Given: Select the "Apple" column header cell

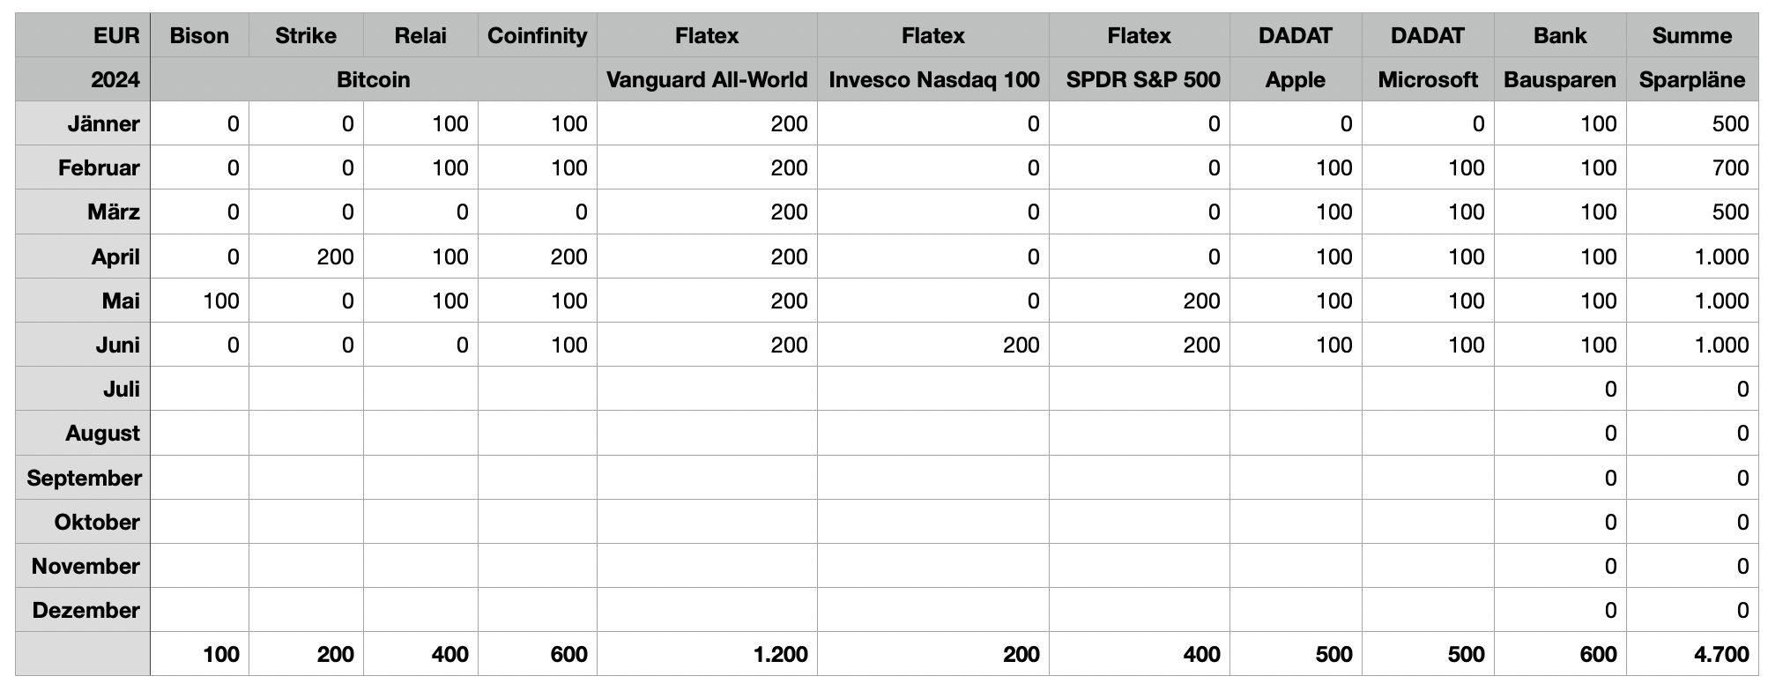Looking at the screenshot, I should (1295, 79).
